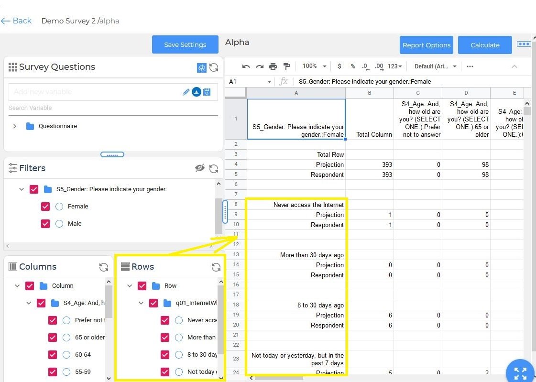Apply currency format with dollar icon

tap(339, 66)
